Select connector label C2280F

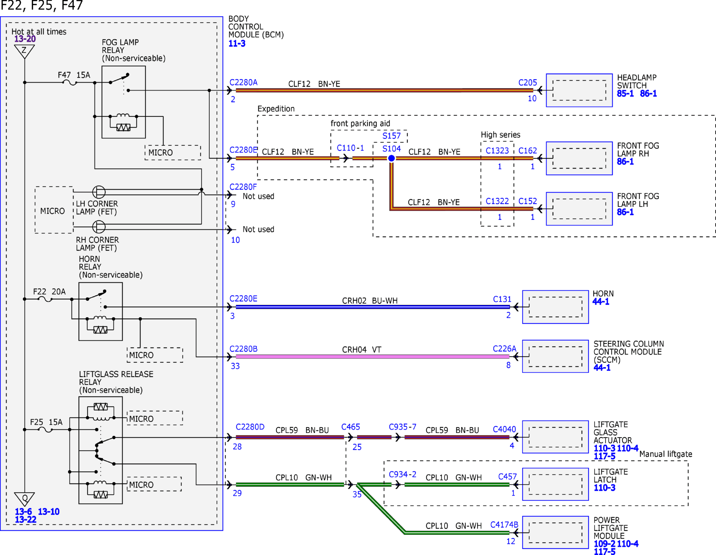point(243,187)
